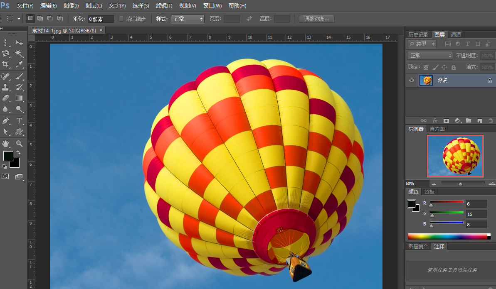Select the Clone Stamp tool
The height and width of the screenshot is (289, 496).
[5, 87]
